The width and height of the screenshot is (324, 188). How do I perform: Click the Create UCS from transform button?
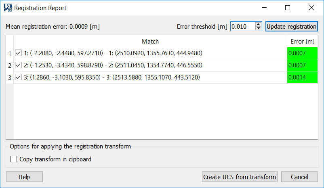tap(240, 177)
